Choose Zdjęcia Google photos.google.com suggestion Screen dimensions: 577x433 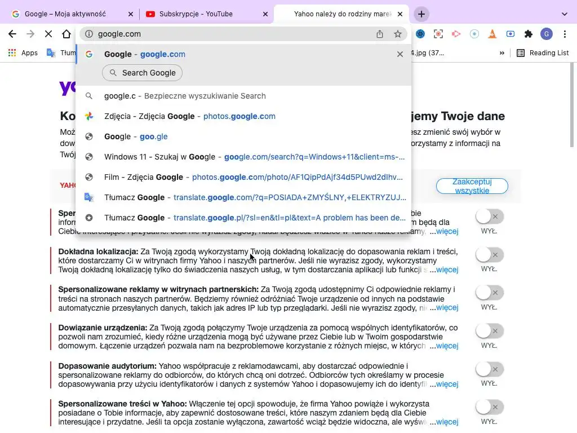coord(243,116)
